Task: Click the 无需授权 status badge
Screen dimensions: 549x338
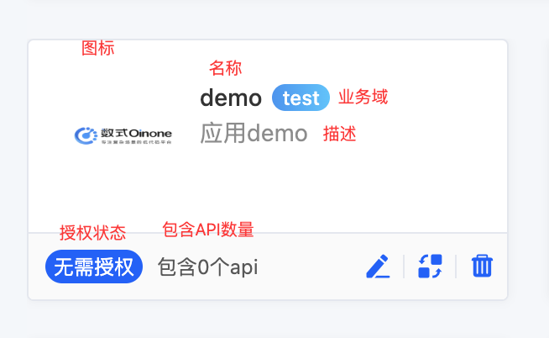Action: click(94, 267)
